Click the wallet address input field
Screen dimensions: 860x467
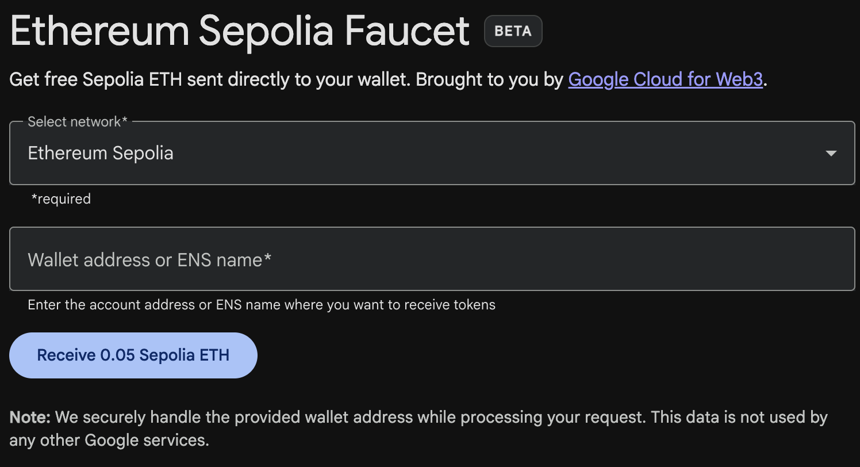point(430,259)
